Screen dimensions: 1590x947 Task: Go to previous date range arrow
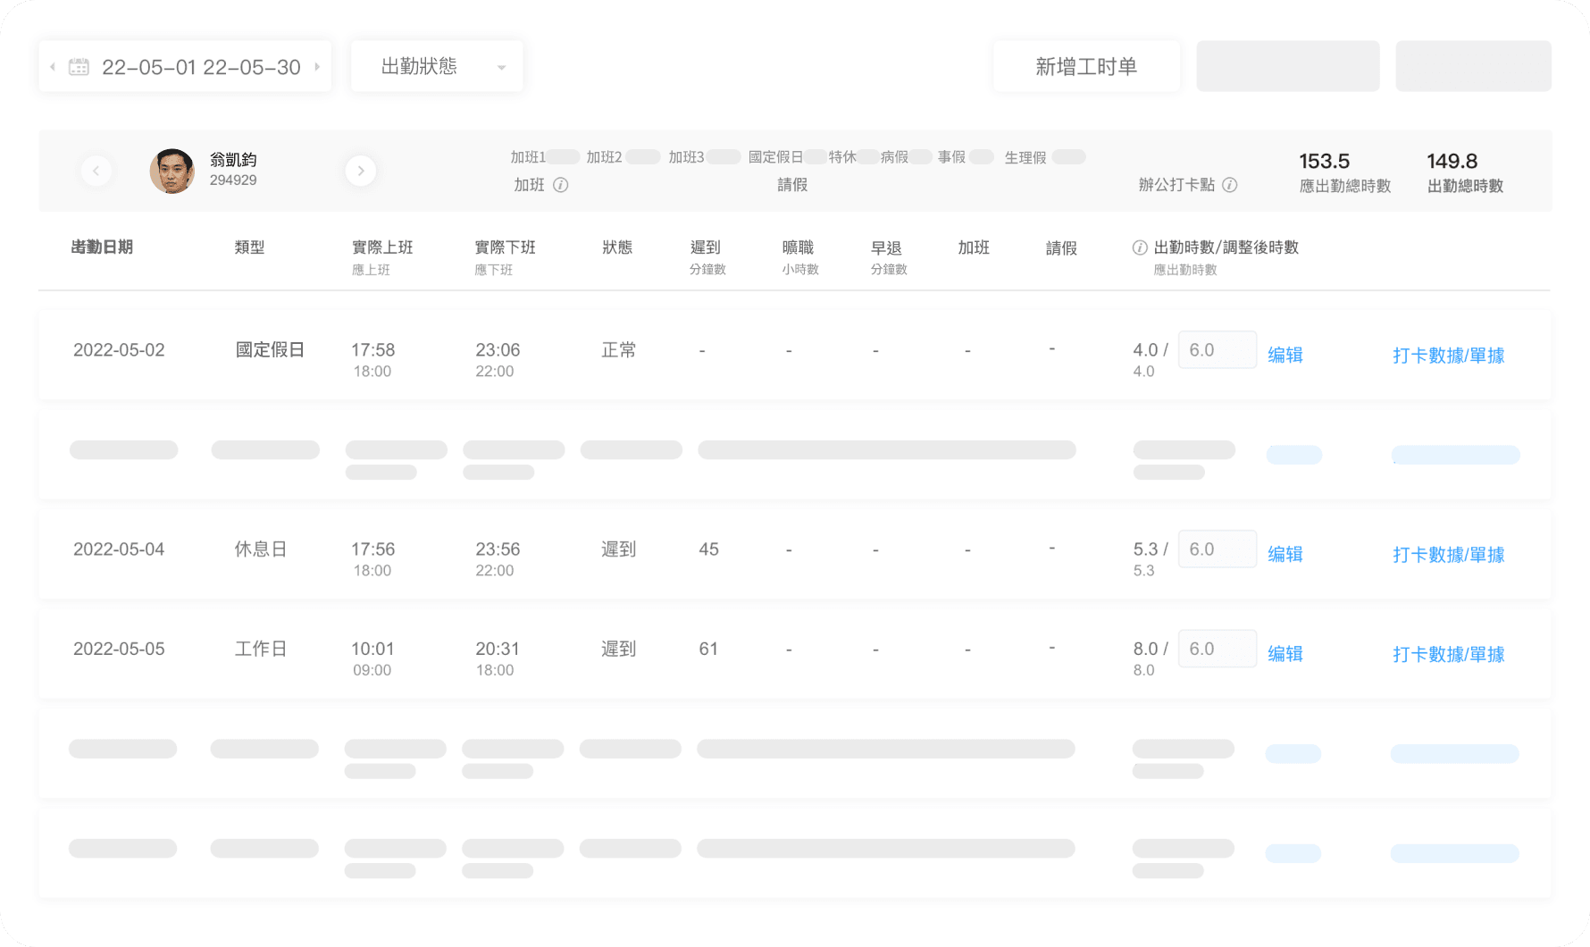[53, 67]
